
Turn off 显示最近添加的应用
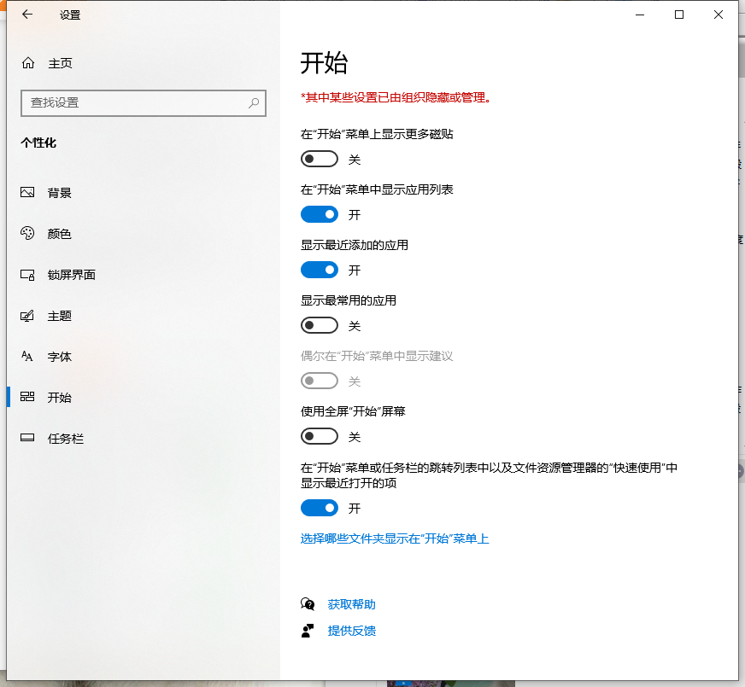pyautogui.click(x=320, y=270)
